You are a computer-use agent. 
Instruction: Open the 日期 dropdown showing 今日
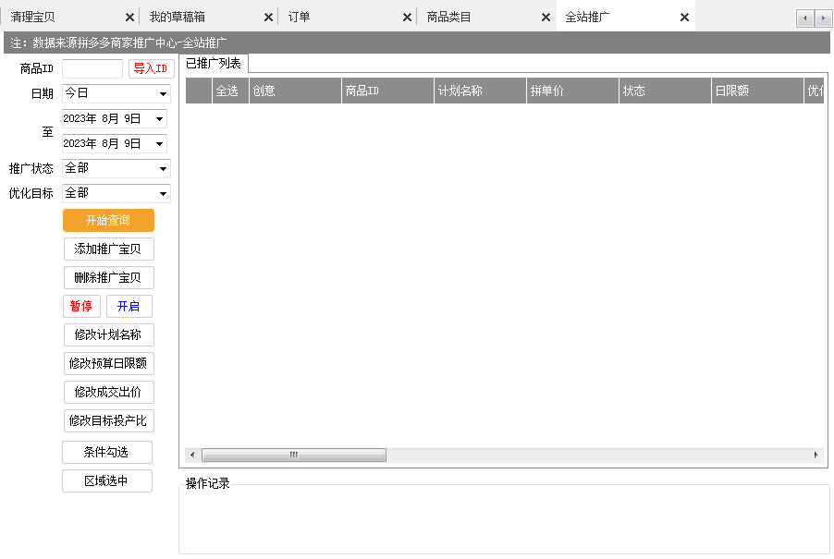tap(117, 93)
